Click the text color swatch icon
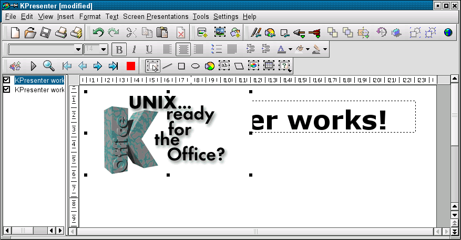 281,50
